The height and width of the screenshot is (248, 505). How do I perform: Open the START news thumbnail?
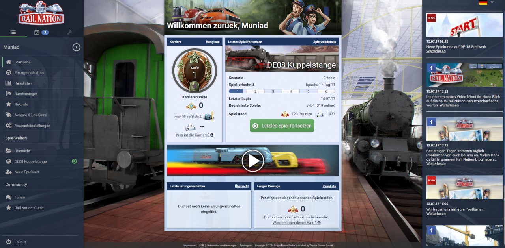point(464,25)
